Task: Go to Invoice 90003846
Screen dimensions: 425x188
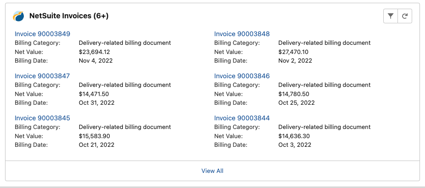Action: click(242, 76)
